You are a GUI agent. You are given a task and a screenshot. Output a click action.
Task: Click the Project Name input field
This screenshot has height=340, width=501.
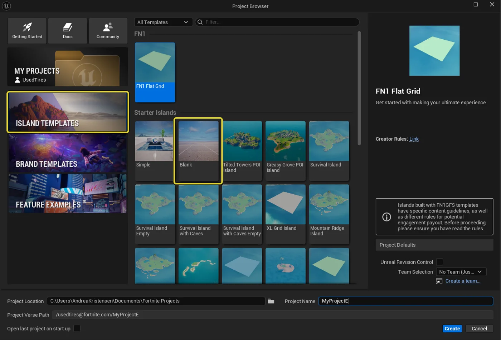click(x=406, y=301)
